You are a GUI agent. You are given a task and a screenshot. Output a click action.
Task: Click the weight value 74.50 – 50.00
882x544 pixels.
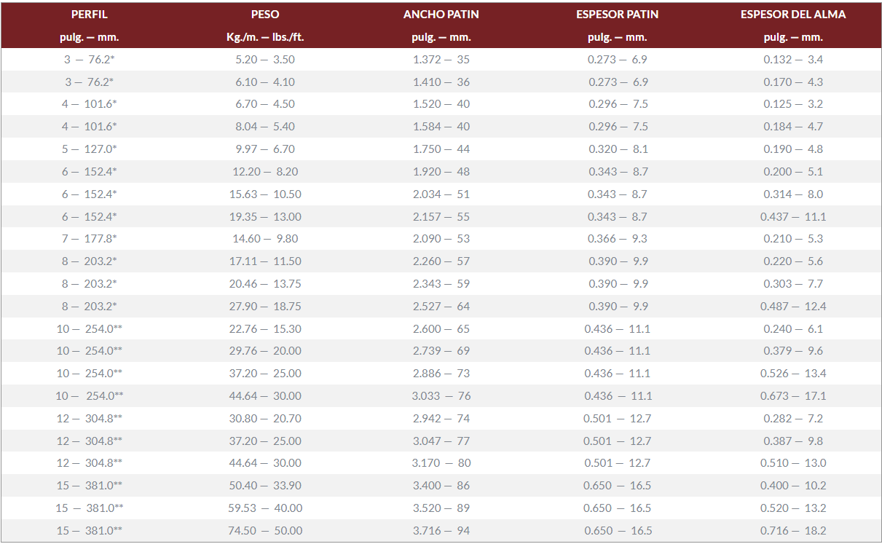(265, 531)
